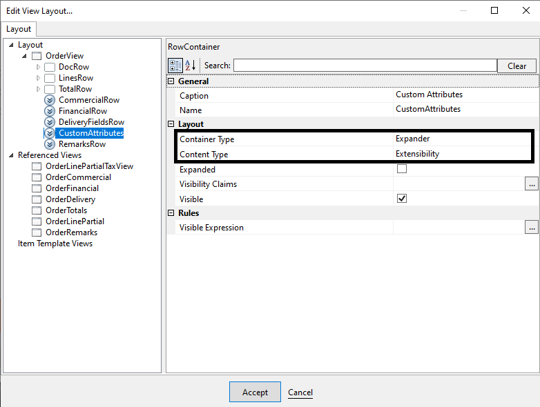This screenshot has width=540, height=407.
Task: Select the CustomAttributes tree label
Action: (x=90, y=133)
